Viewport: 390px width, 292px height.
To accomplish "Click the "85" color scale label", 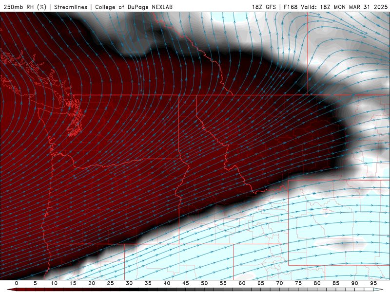I will 336,283.
